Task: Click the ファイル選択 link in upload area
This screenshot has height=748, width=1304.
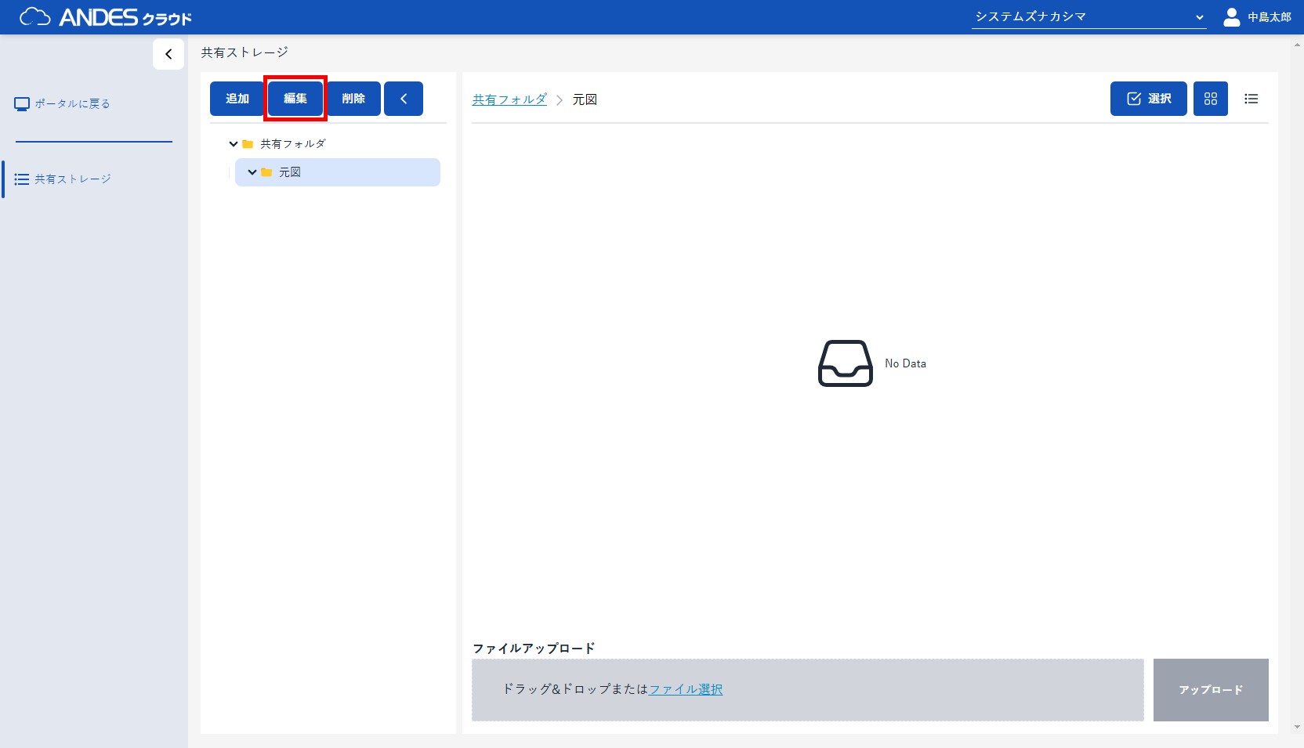Action: click(x=686, y=689)
